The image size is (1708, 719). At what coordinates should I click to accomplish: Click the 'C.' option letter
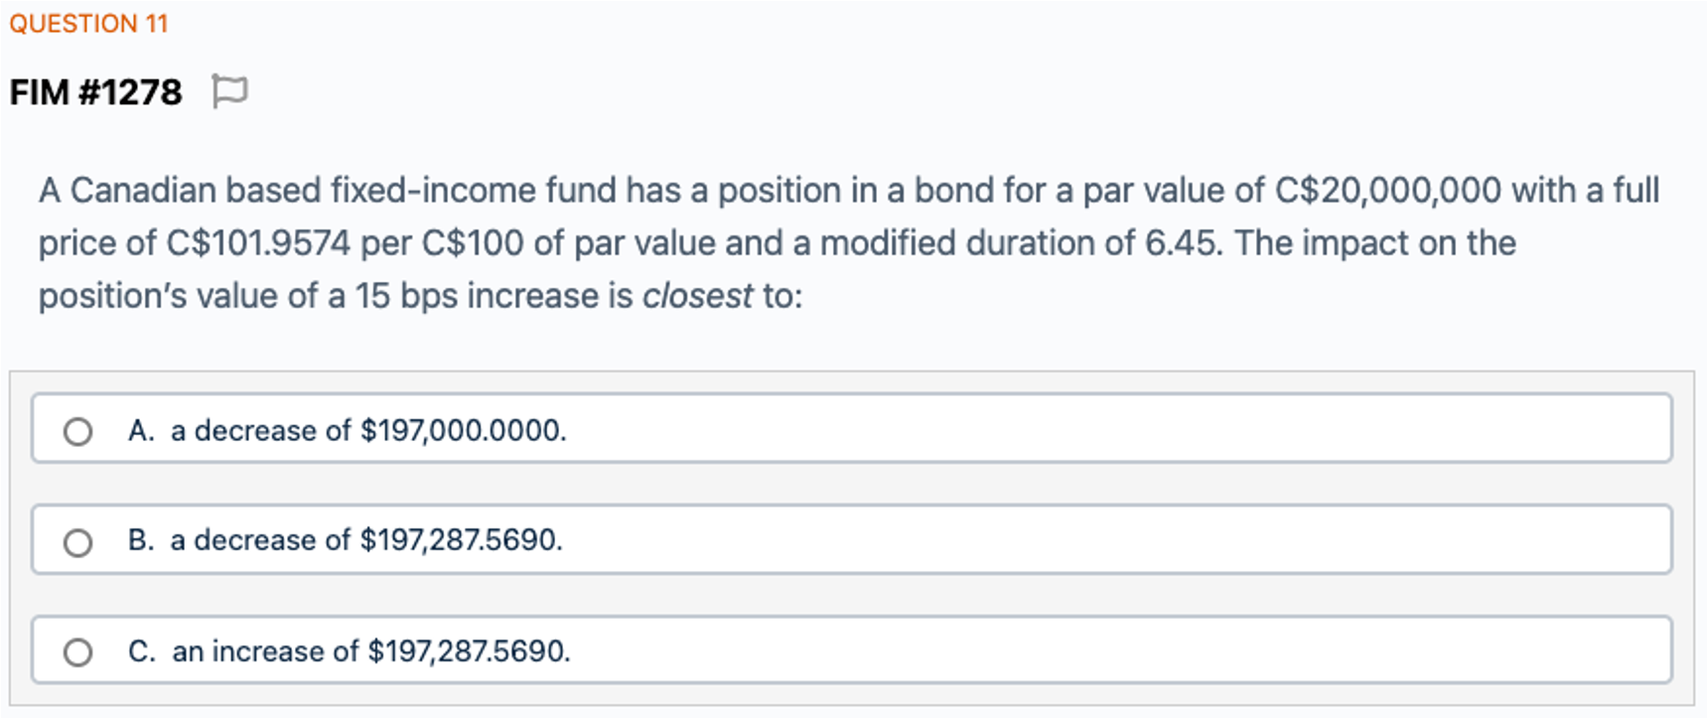coord(142,651)
